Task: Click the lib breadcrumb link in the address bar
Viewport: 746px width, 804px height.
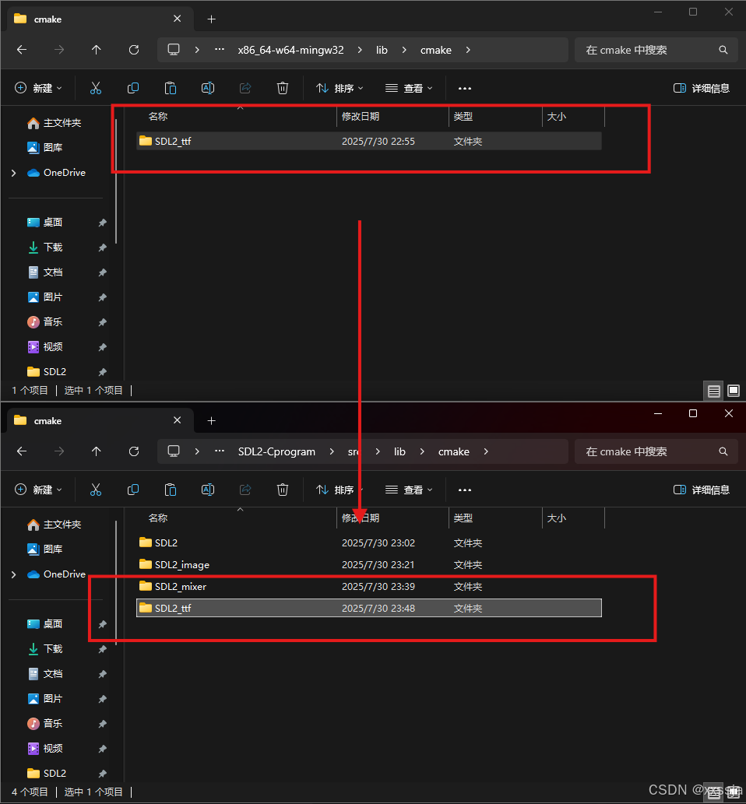Action: pos(382,50)
